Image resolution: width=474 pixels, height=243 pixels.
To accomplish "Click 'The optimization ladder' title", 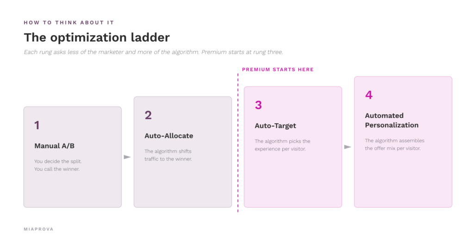I will click(97, 37).
